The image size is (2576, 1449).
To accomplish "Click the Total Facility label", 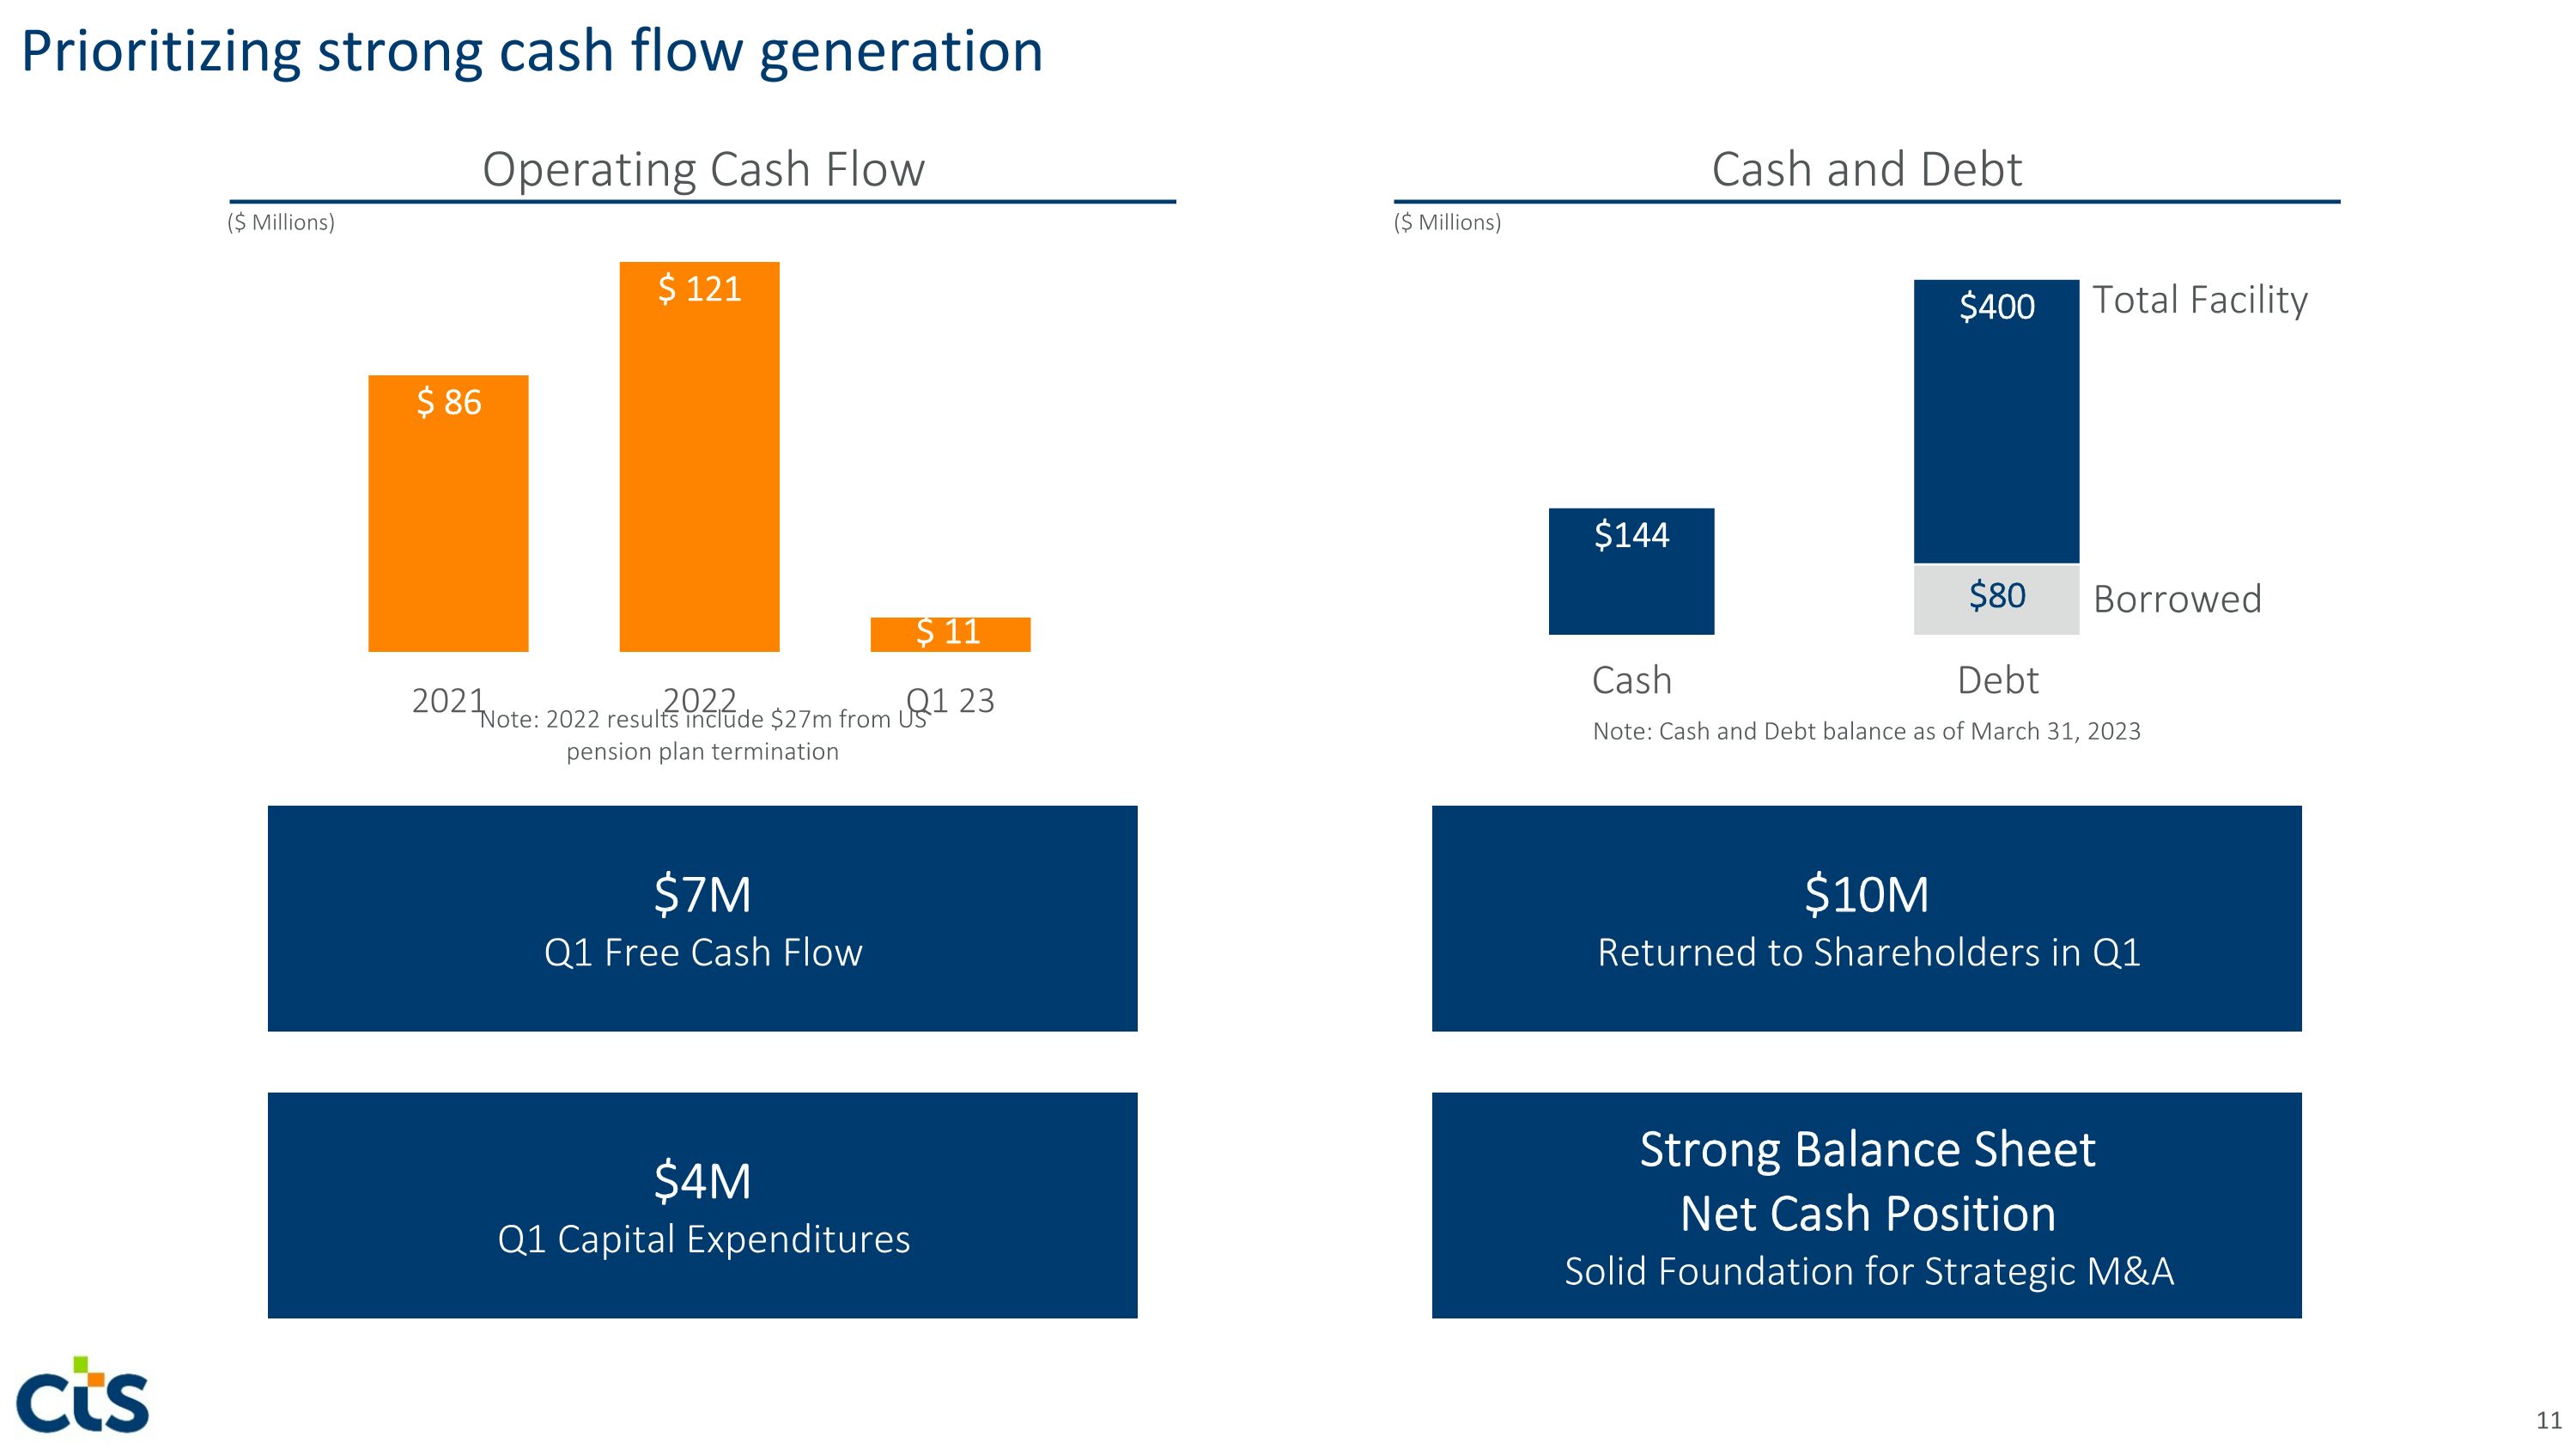I will point(2199,300).
